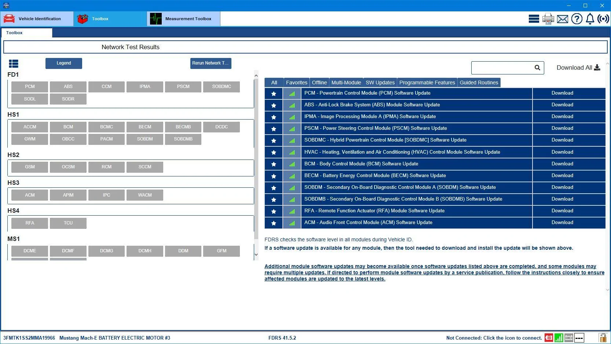Click the network panel scroll up arrow
Screen dimensions: 611x344
coord(256,76)
